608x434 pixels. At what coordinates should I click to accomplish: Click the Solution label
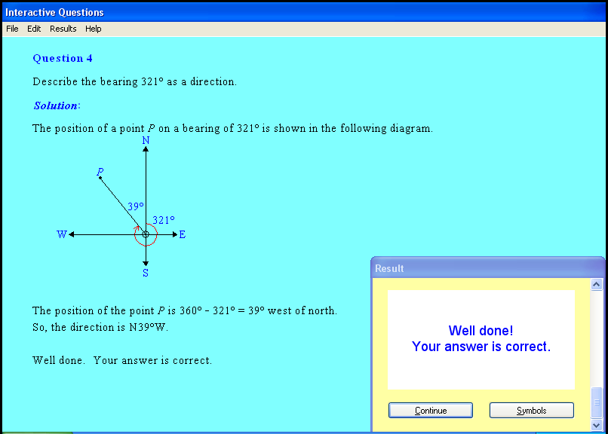tap(57, 105)
